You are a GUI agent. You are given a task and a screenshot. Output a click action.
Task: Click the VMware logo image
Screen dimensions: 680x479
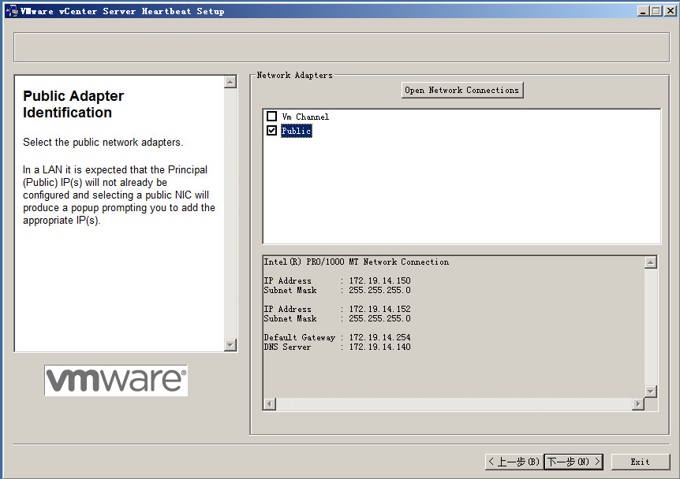[116, 381]
